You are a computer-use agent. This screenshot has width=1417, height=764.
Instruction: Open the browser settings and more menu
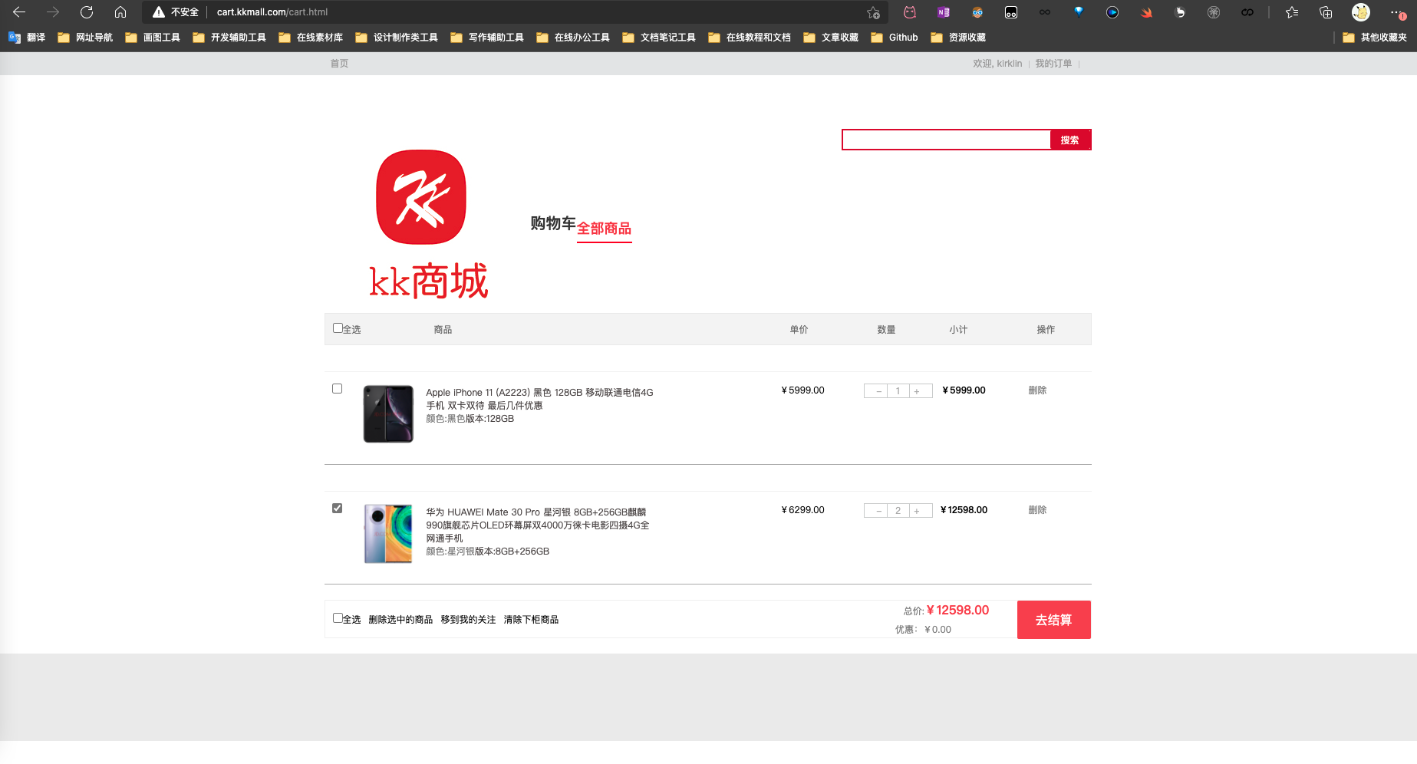[1398, 12]
